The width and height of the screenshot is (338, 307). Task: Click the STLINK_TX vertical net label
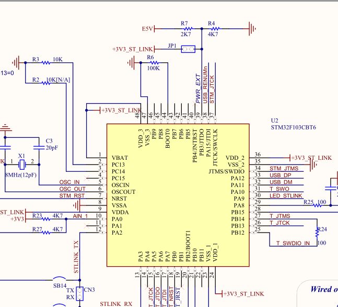coord(76,257)
